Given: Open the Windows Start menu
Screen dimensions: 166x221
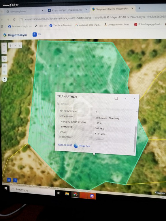Looking at the screenshot, I should (x=6, y=188).
